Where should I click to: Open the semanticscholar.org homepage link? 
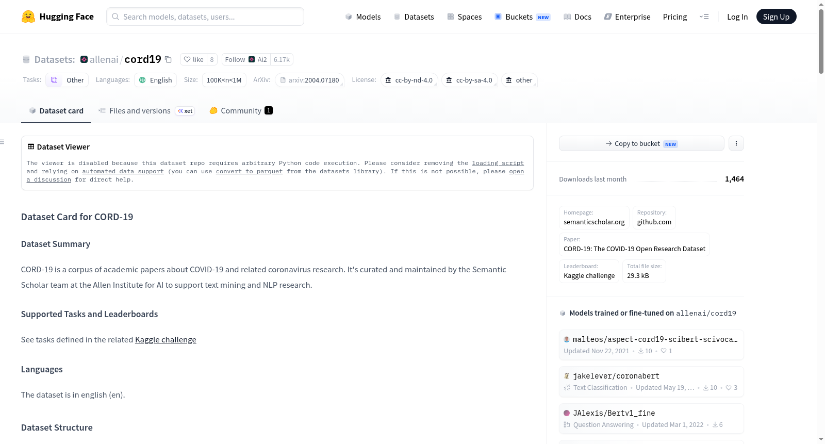pyautogui.click(x=594, y=217)
